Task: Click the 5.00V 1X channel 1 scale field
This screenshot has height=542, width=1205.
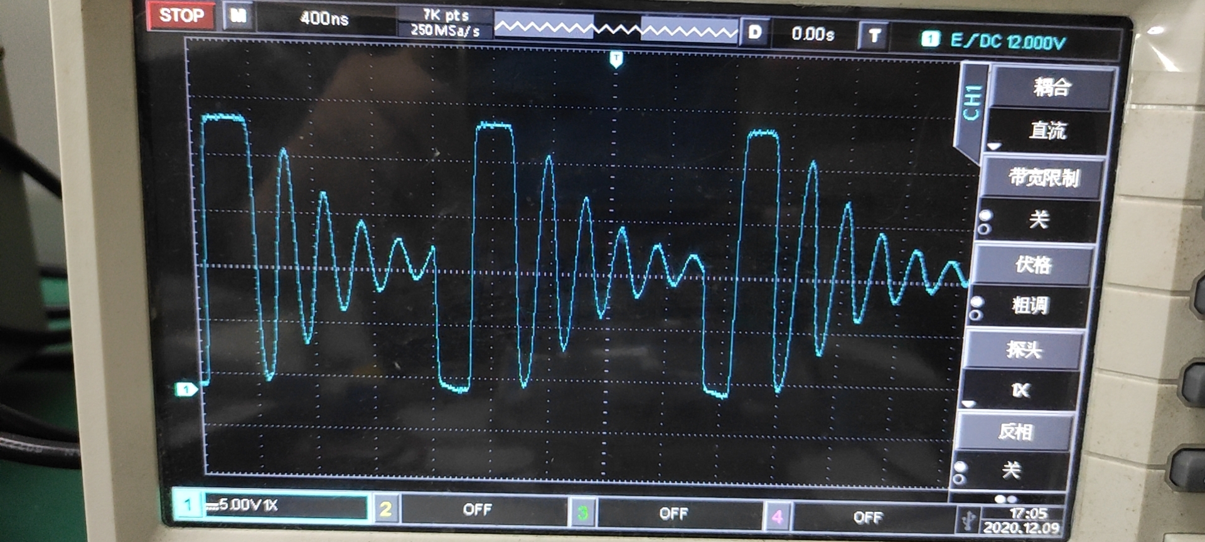Action: pyautogui.click(x=286, y=506)
